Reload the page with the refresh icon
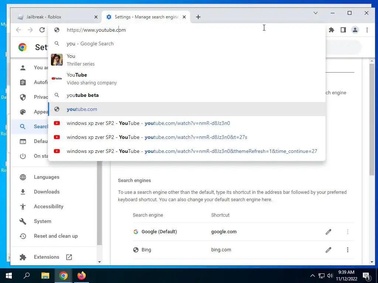This screenshot has height=283, width=378. 42,30
